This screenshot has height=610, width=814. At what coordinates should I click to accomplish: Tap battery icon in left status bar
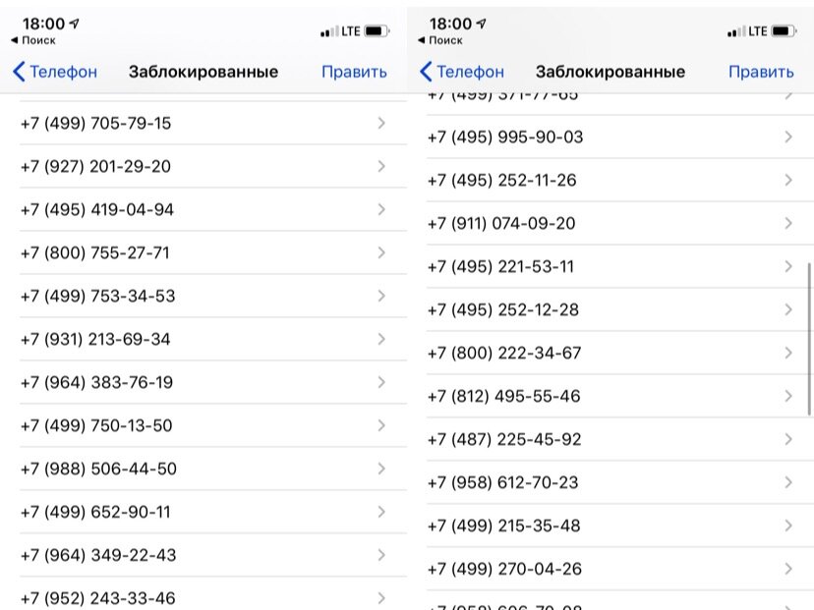(x=377, y=31)
